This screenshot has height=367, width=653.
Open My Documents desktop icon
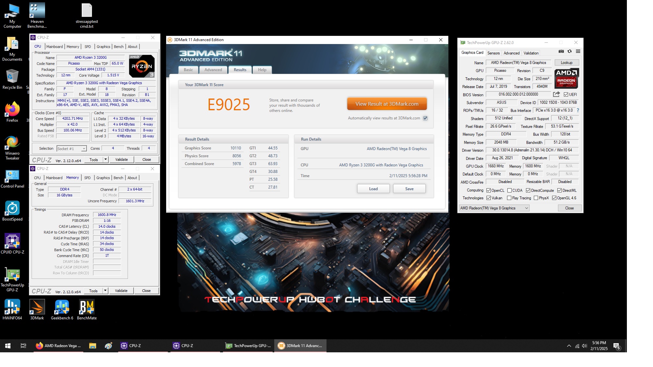12,49
